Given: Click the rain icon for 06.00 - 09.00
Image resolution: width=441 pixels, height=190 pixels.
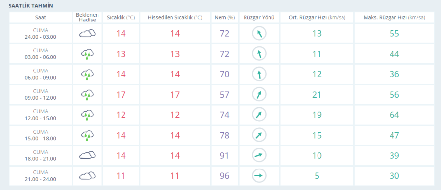Looking at the screenshot, I should coord(88,75).
